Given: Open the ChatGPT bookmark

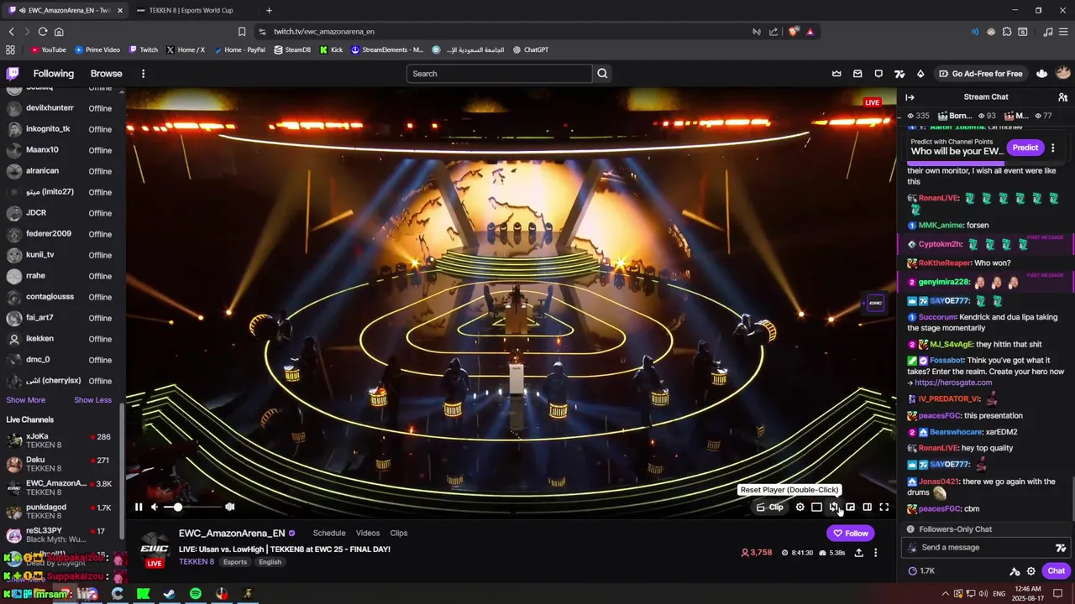Looking at the screenshot, I should click(x=531, y=50).
